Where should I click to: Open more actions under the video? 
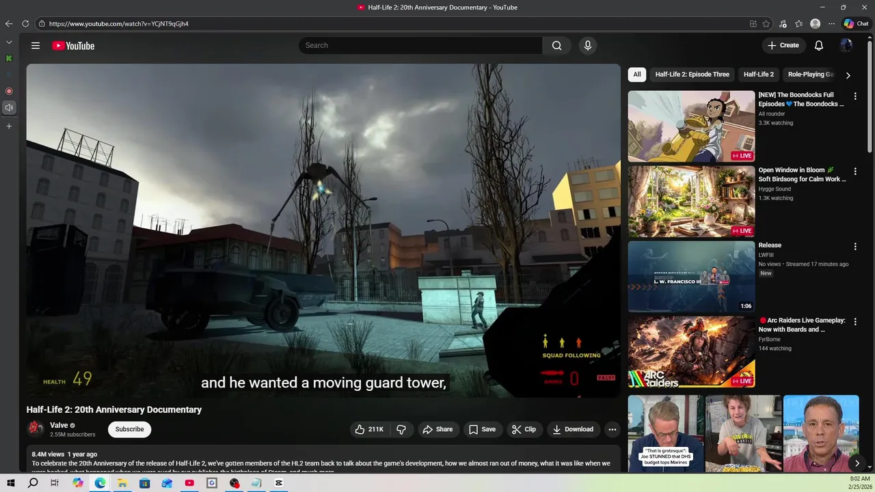(612, 429)
